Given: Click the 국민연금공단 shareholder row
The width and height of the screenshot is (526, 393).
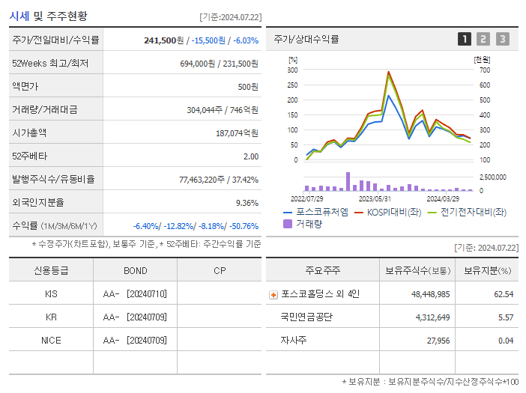Looking at the screenshot, I should click(x=392, y=317).
